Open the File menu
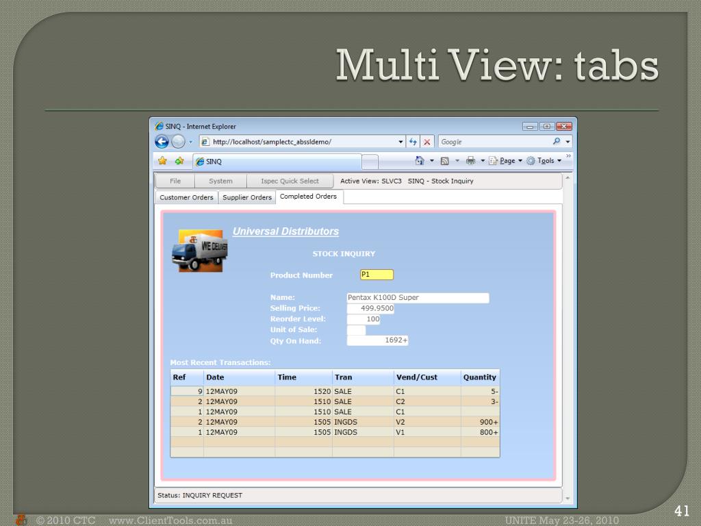 (175, 181)
